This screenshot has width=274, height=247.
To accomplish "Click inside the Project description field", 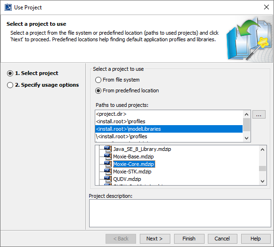I will click(x=180, y=213).
